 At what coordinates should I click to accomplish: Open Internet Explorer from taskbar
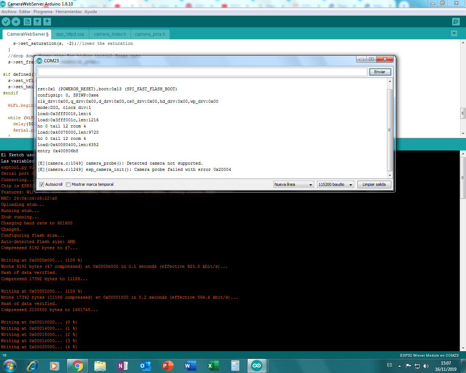[x=32, y=366]
